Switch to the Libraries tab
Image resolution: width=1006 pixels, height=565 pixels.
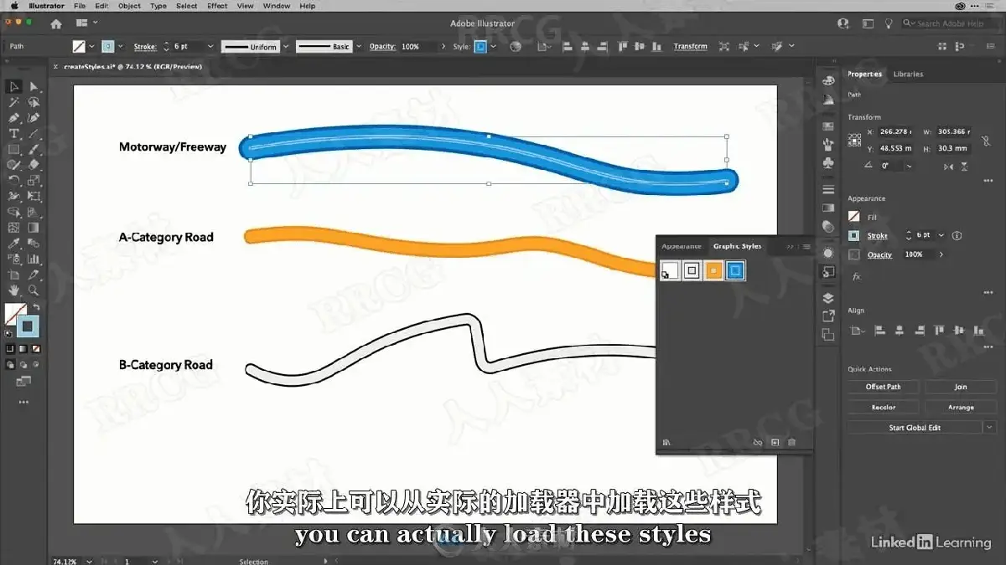pyautogui.click(x=908, y=74)
